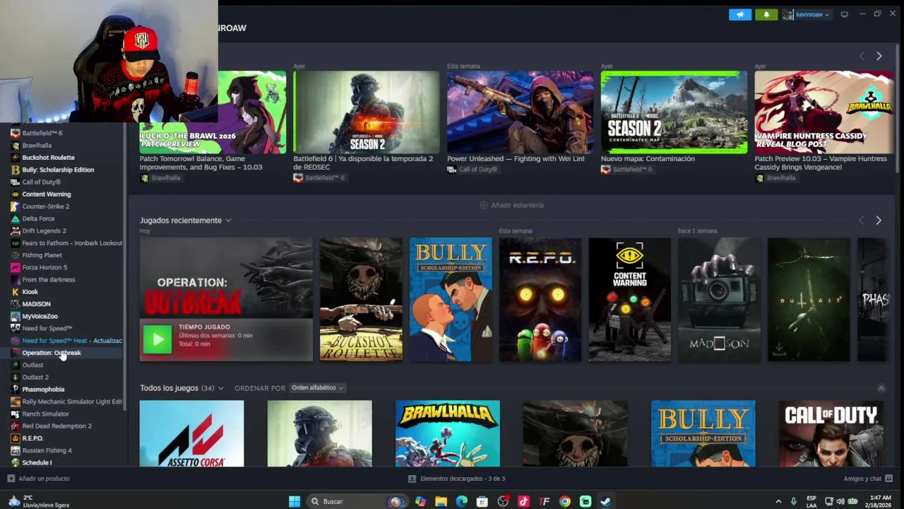This screenshot has width=904, height=509.
Task: Open the MADiSON recent game cover
Action: tap(719, 299)
